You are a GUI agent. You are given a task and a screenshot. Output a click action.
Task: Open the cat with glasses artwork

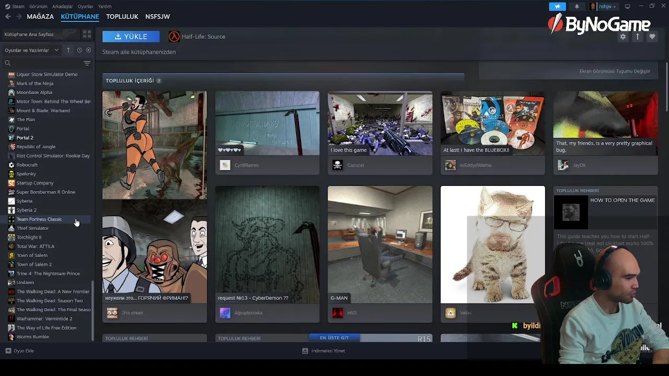click(x=493, y=244)
